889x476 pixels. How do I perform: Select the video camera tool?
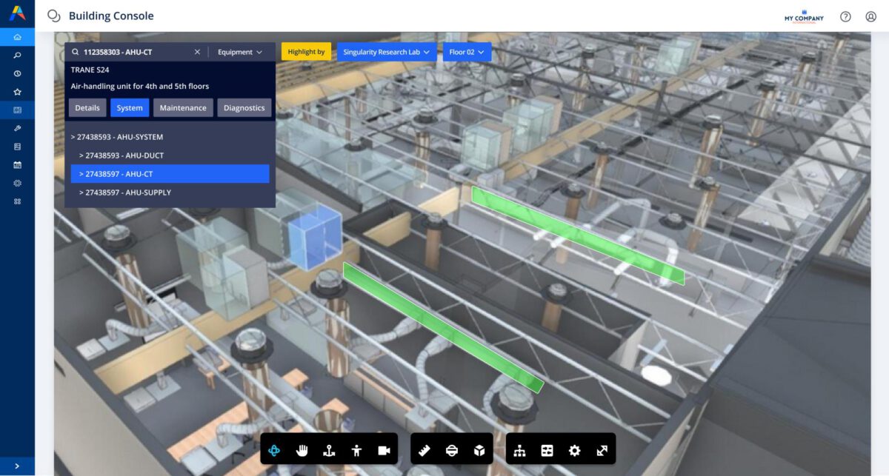(384, 449)
